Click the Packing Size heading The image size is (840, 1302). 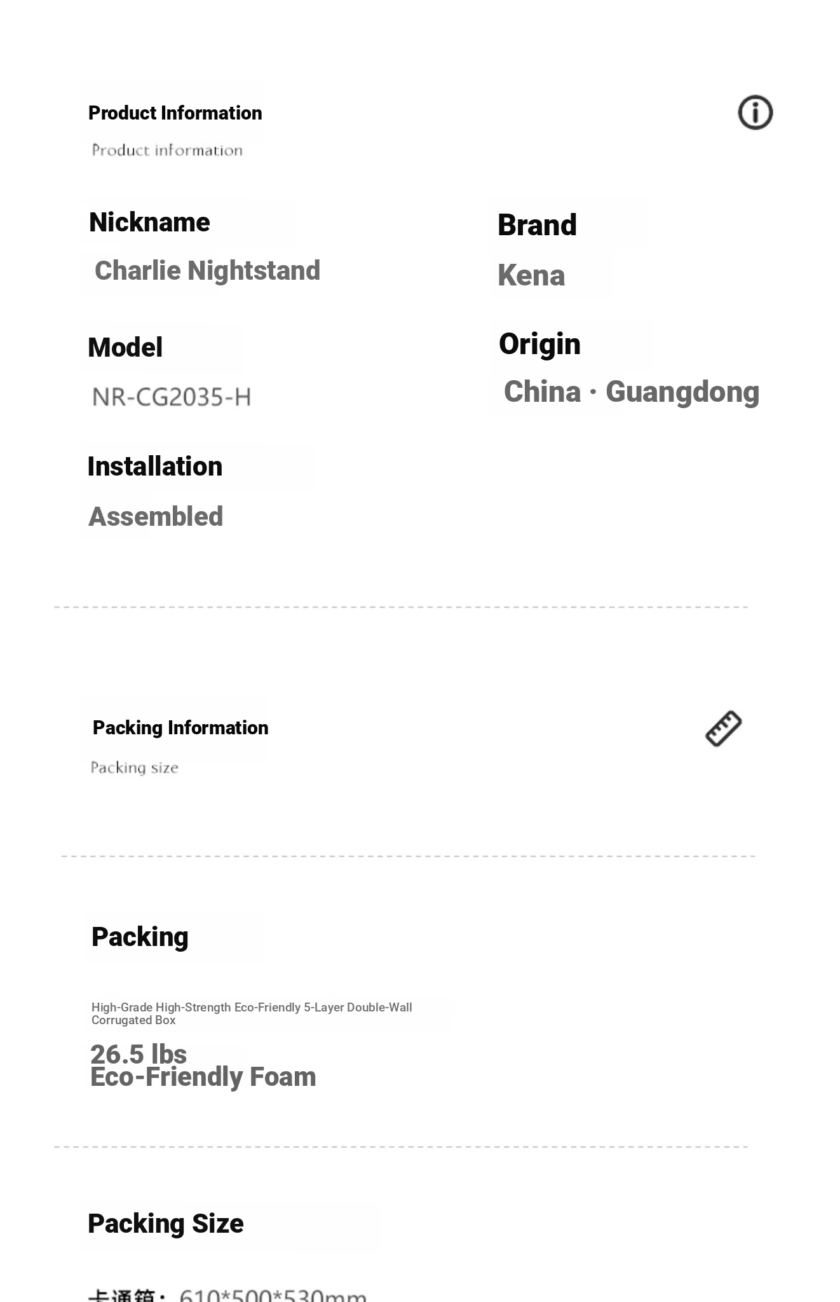coord(166,1224)
